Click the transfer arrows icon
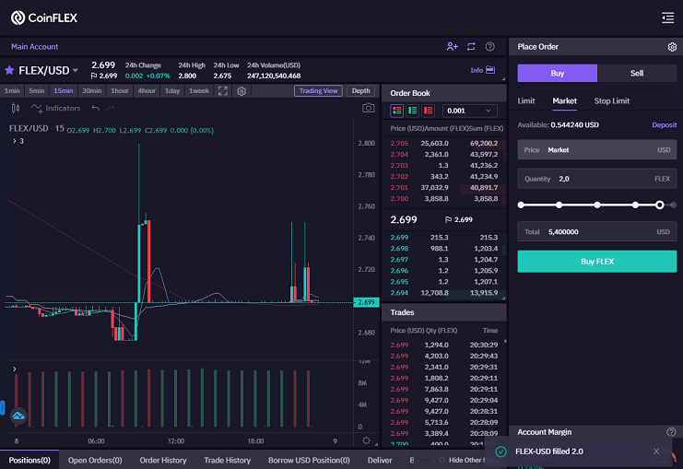Image resolution: width=683 pixels, height=469 pixels. [471, 47]
